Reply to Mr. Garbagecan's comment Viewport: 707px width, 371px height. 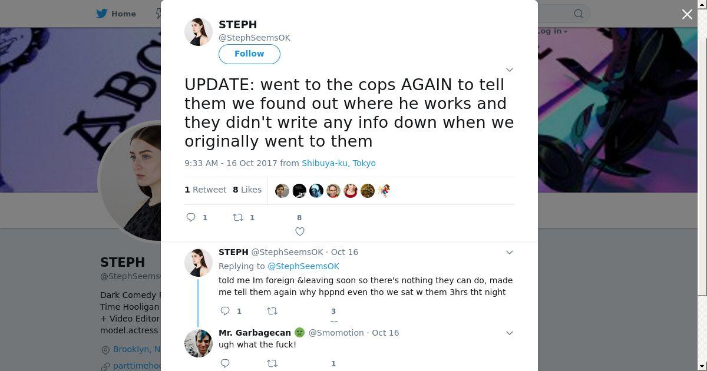(x=225, y=363)
